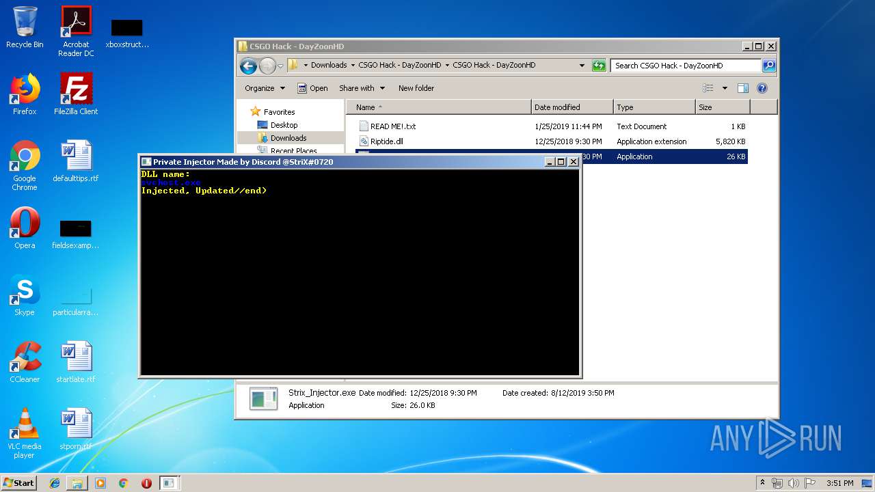The image size is (875, 492).
Task: Expand the first CSGO Hack breadcrumb arrow
Action: 447,66
